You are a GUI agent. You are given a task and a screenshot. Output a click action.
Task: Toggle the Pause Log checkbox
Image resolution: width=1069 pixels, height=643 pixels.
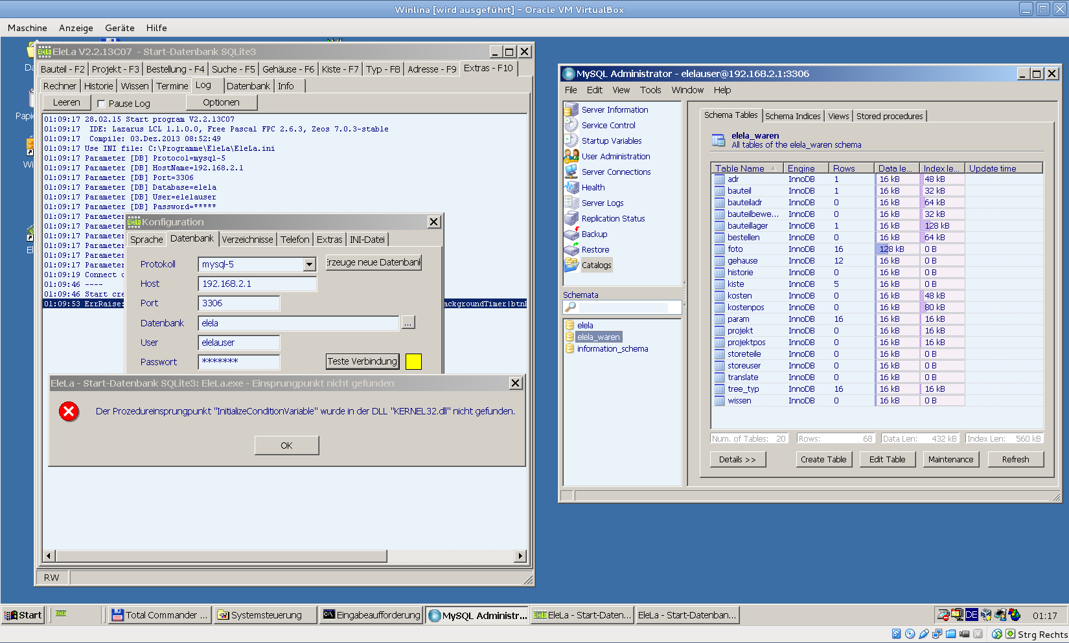101,104
